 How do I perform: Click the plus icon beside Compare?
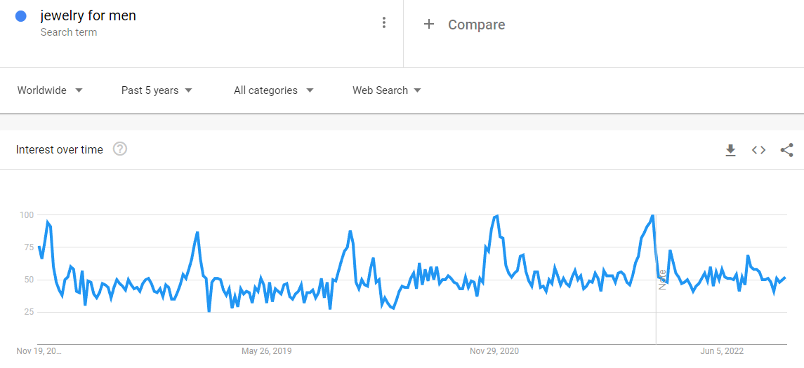(429, 25)
